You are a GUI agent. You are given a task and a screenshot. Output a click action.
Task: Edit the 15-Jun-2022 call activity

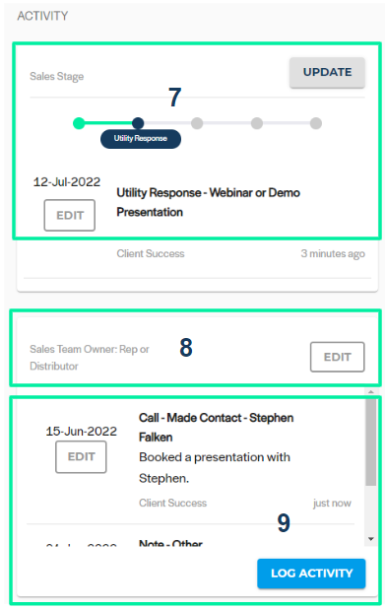click(81, 456)
